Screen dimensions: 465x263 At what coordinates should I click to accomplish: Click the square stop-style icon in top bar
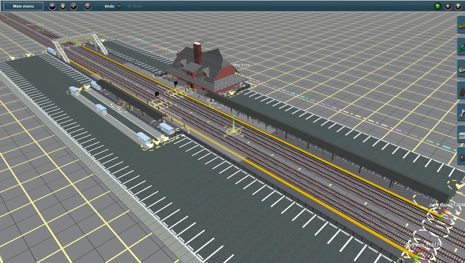(x=63, y=6)
